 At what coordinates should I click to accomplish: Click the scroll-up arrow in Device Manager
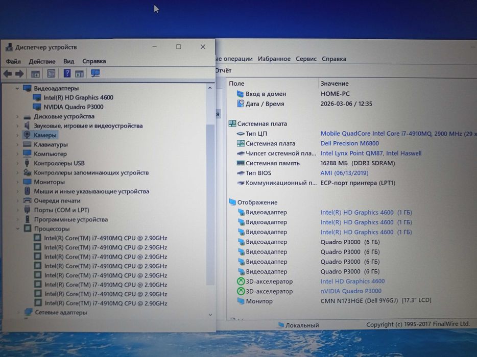click(210, 88)
